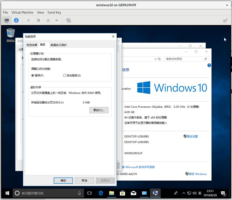This screenshot has height=200, width=232.
Task: Select the 后台服务(S) radio button
Action: (x=72, y=76)
